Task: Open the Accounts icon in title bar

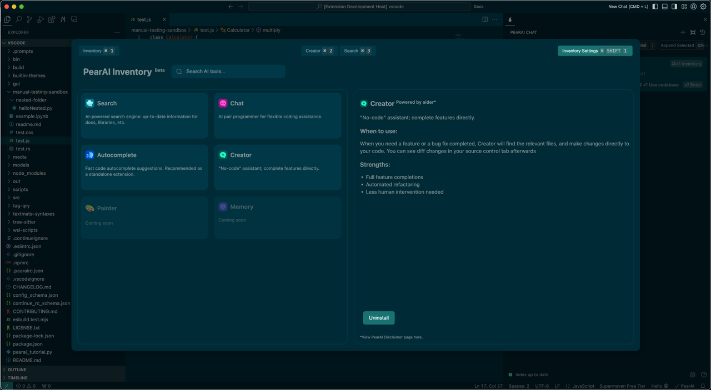Action: 693,7
